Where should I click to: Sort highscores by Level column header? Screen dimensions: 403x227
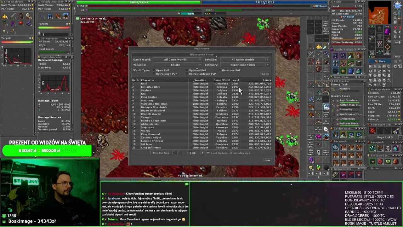point(235,80)
